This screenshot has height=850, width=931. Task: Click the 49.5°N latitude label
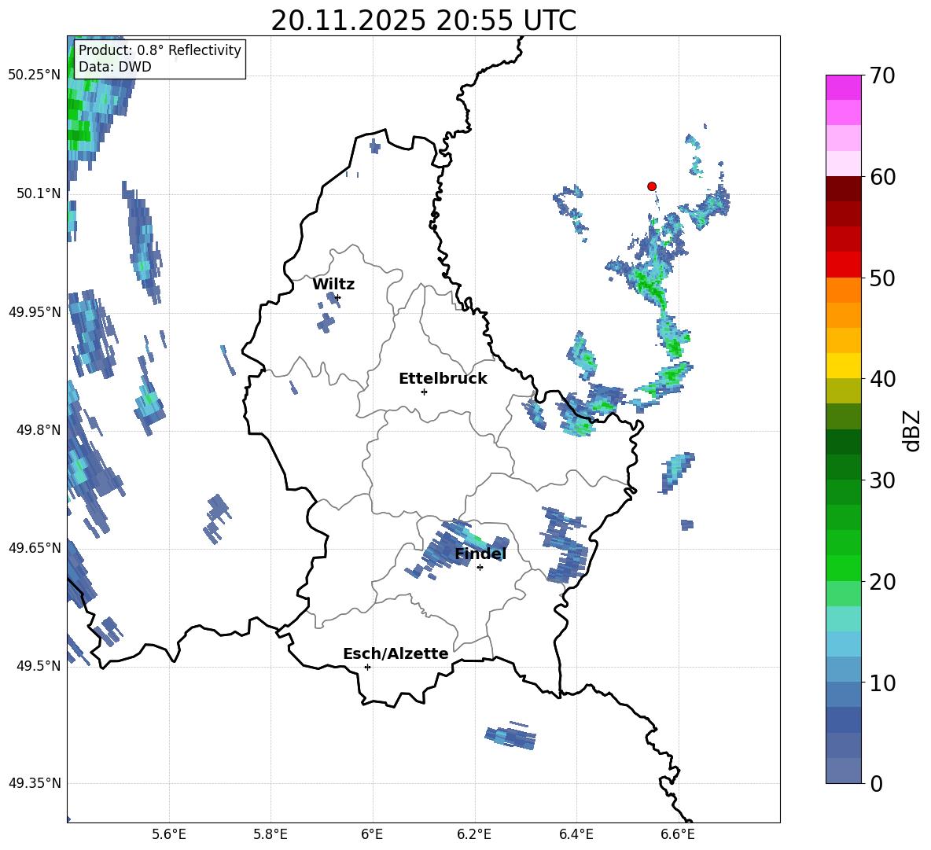(39, 665)
